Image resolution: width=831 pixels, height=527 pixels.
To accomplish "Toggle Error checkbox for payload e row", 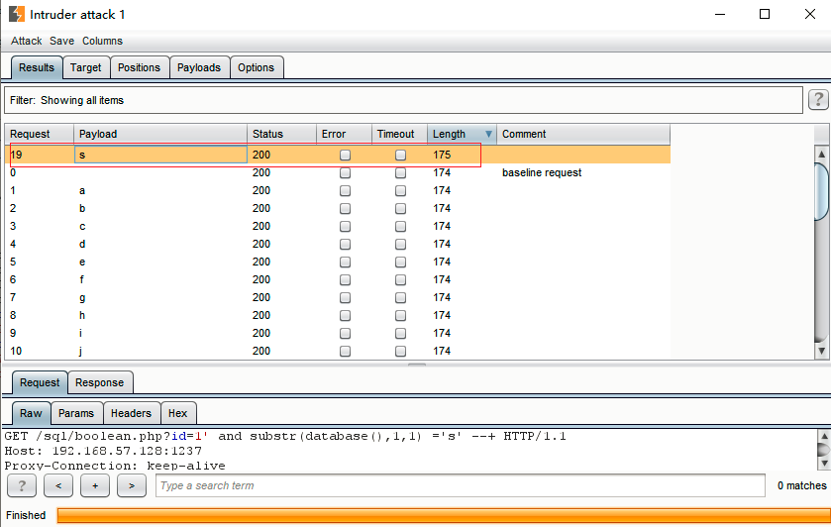I will tap(345, 262).
